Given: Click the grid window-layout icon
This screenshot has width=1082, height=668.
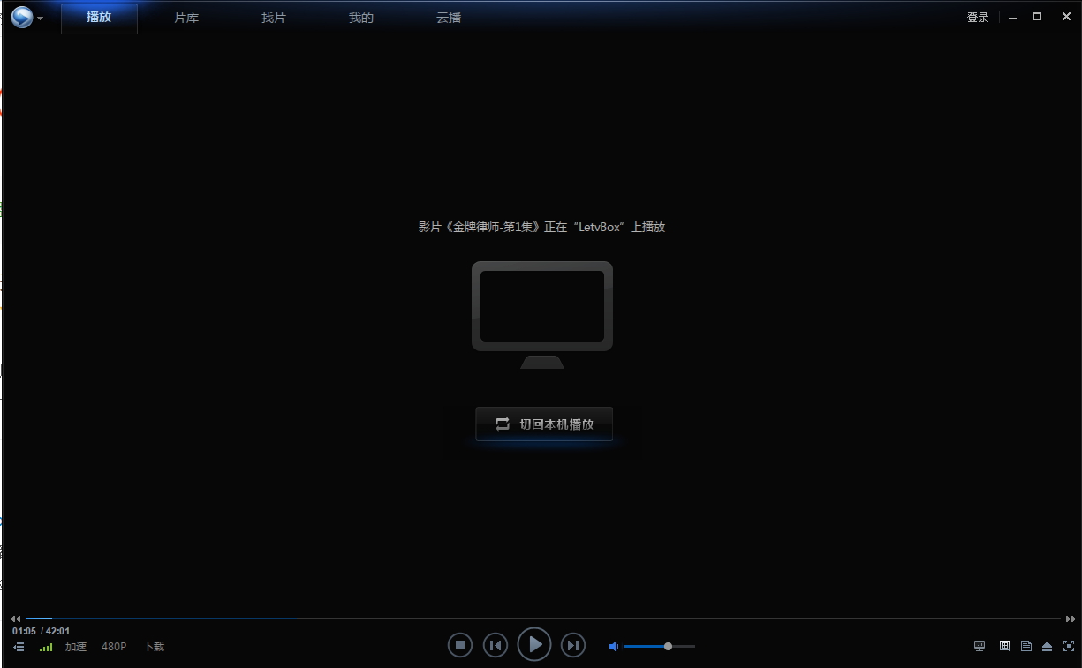Looking at the screenshot, I should [x=1004, y=646].
